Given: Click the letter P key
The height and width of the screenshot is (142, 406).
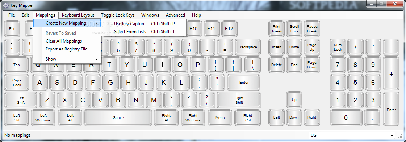Looking at the screenshot, I should [x=198, y=65].
